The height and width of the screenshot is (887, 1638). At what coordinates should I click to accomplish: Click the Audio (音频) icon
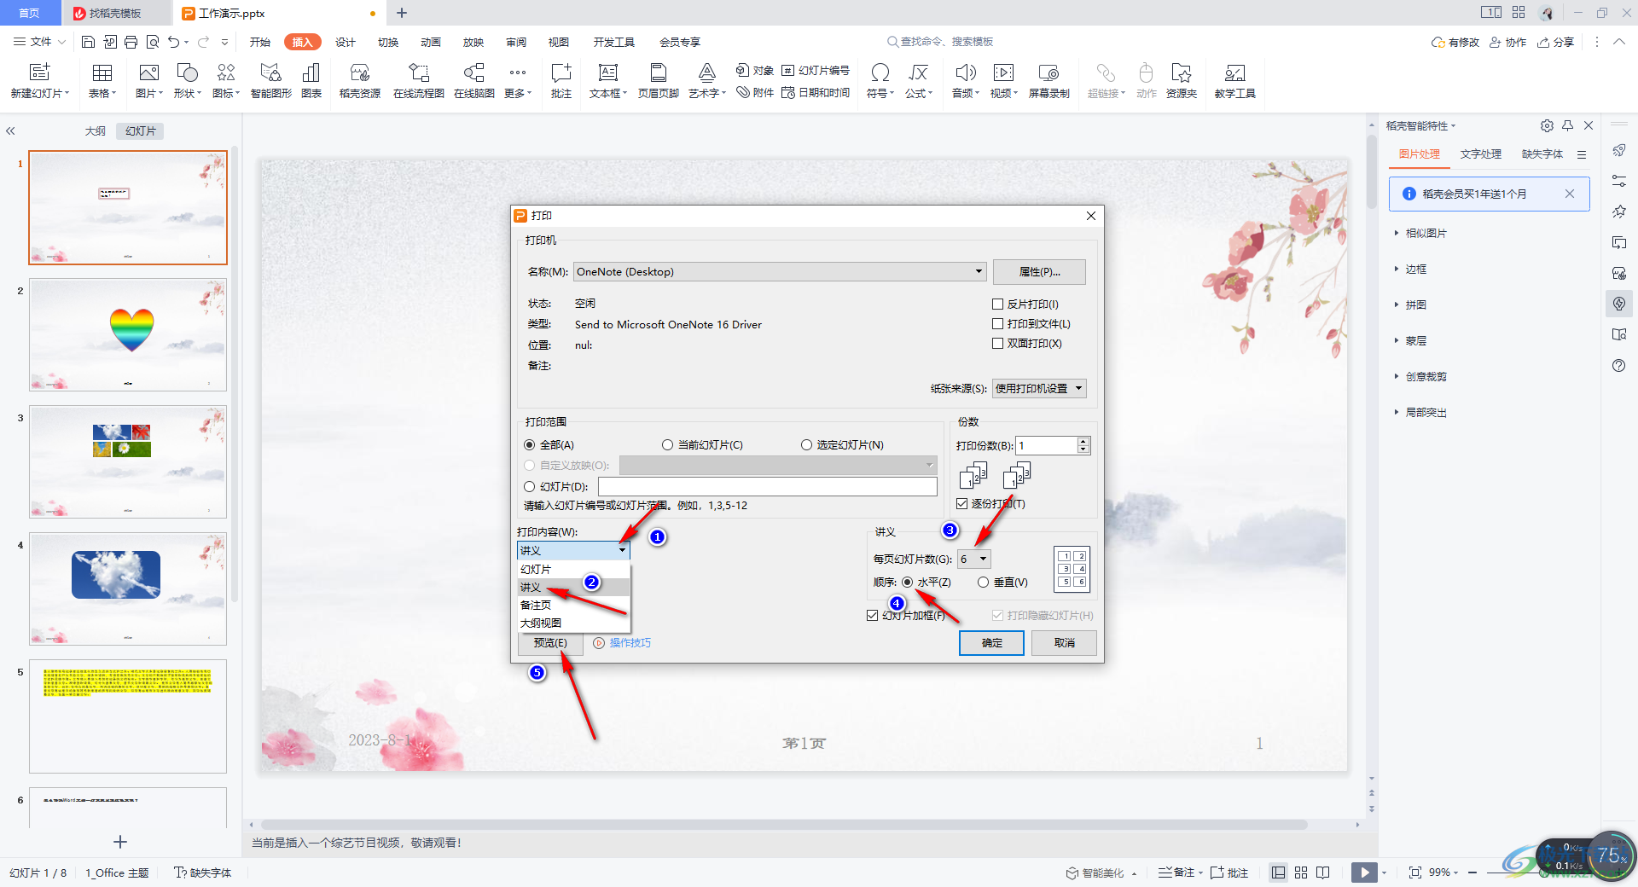click(x=966, y=72)
